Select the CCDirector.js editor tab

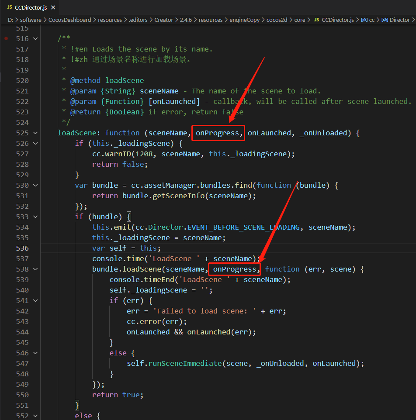(x=30, y=7)
